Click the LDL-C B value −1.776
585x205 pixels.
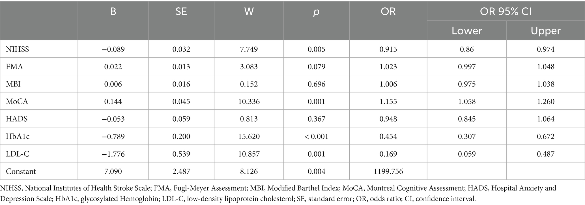(113, 154)
